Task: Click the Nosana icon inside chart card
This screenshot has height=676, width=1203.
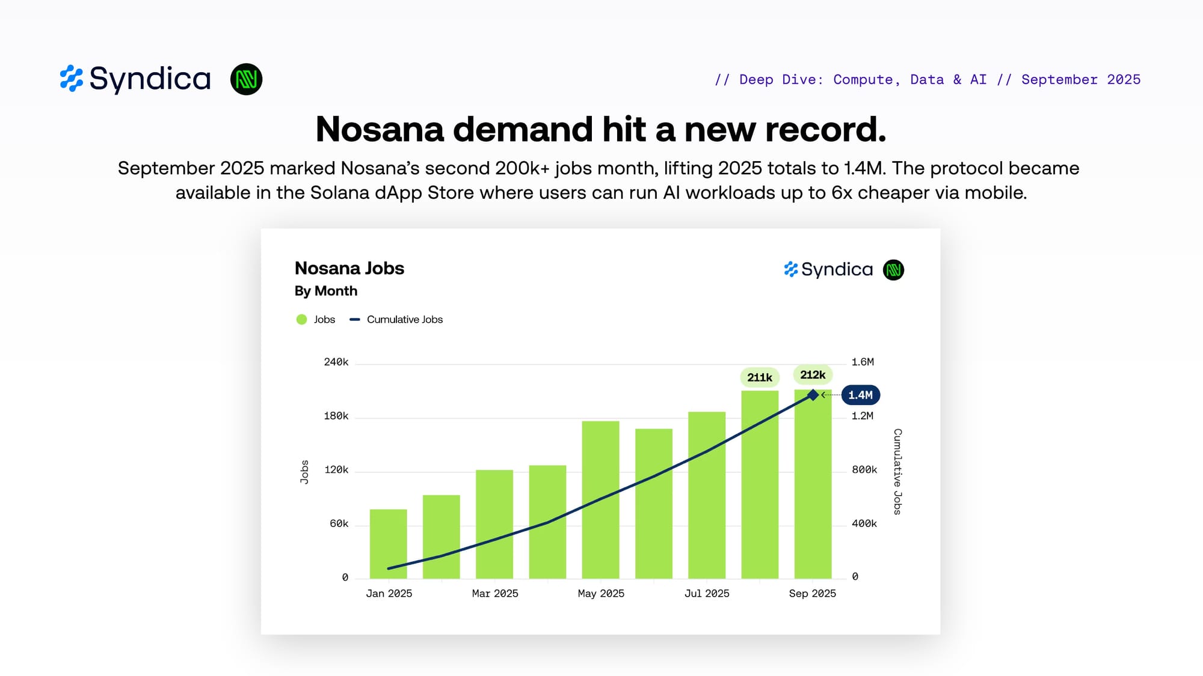Action: [x=893, y=270]
